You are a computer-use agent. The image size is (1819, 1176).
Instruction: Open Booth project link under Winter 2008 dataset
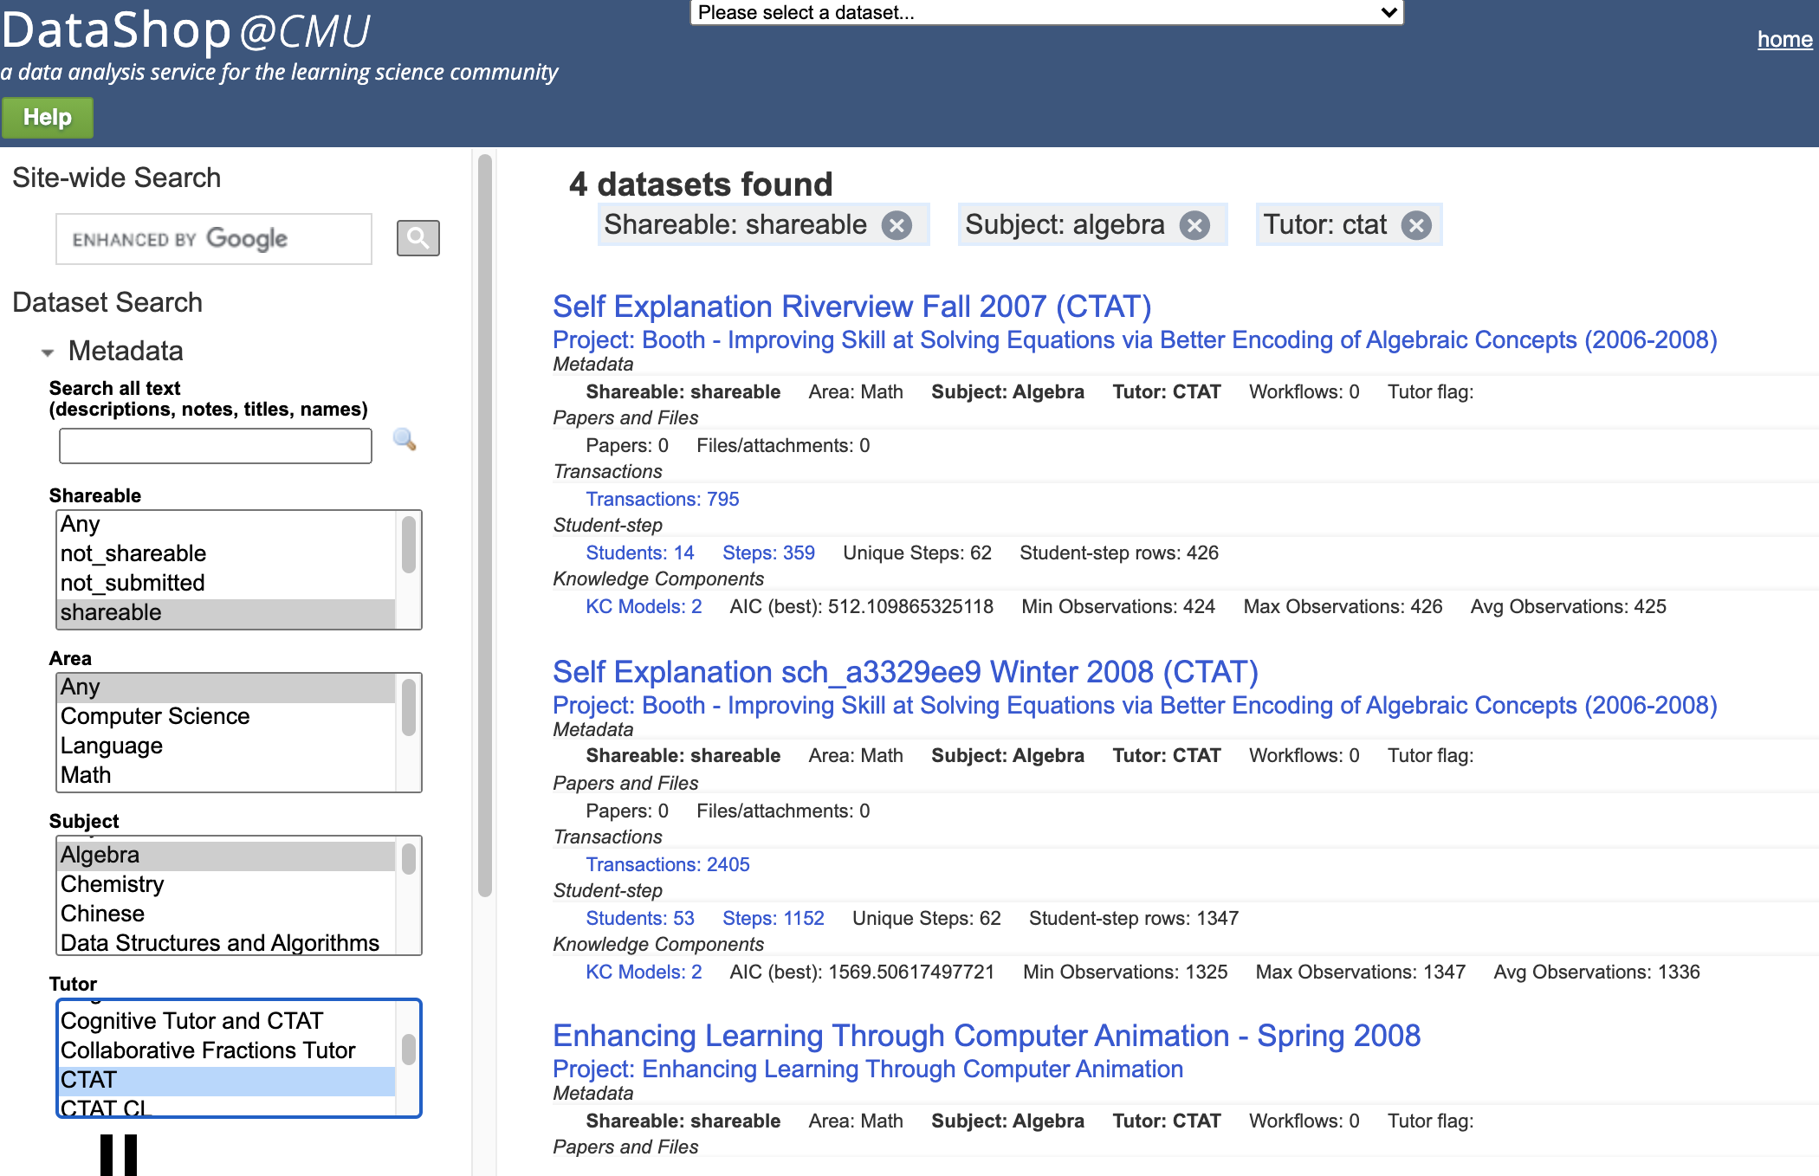(1135, 706)
